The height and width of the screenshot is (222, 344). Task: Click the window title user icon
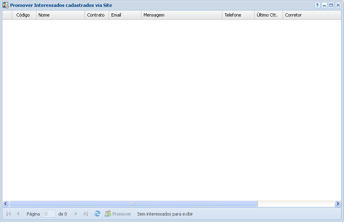point(6,5)
